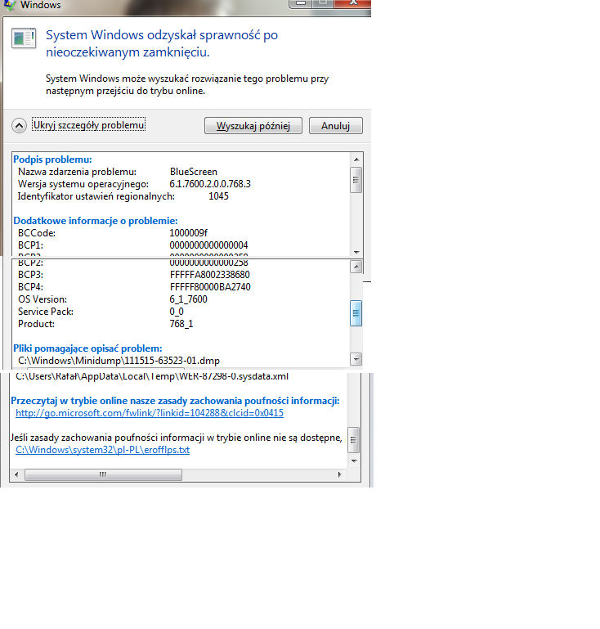Click the 'Podpis problemu:' heading
The image size is (600, 629).
[52, 159]
